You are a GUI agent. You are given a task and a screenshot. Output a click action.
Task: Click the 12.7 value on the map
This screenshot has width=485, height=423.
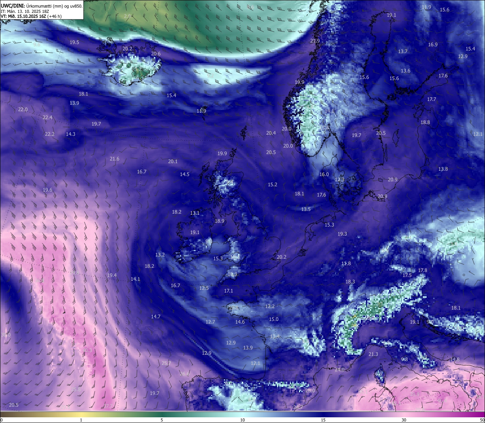point(210,322)
